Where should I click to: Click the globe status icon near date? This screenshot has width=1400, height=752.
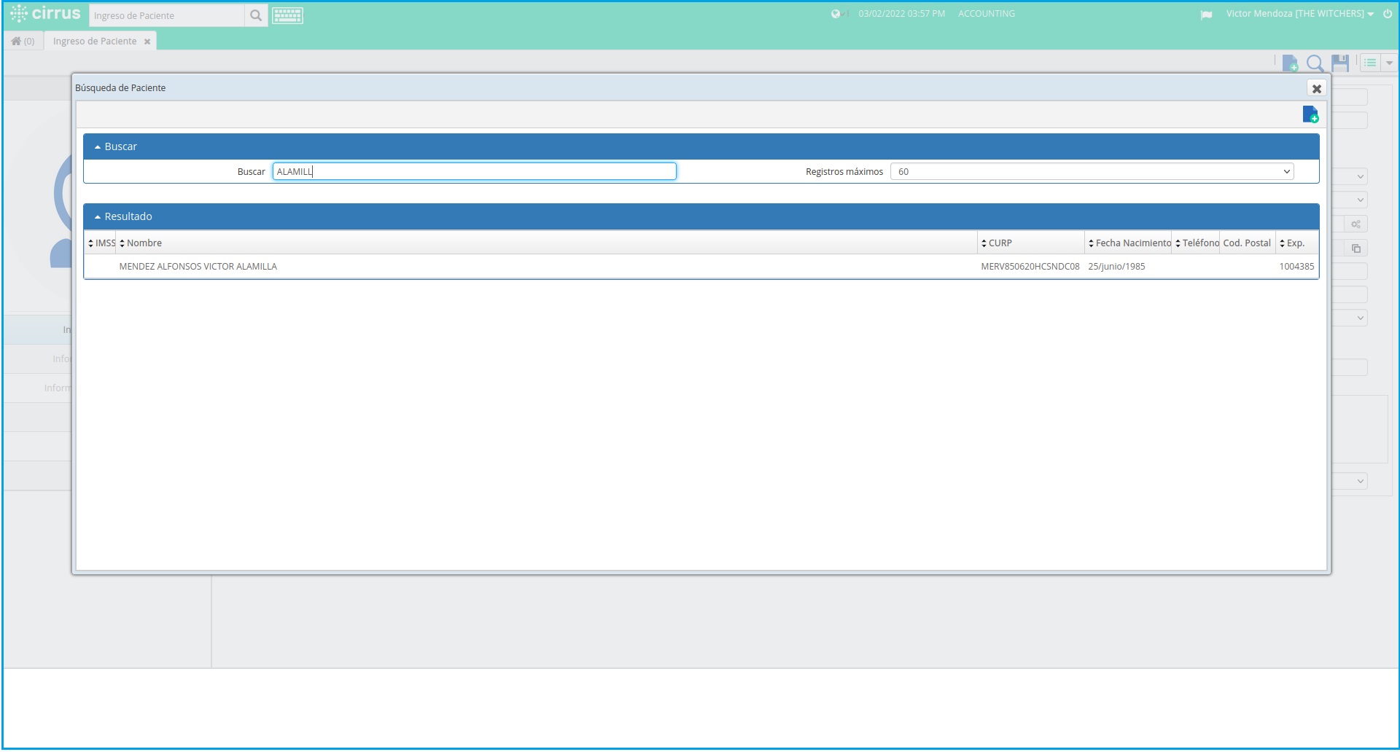pos(836,14)
